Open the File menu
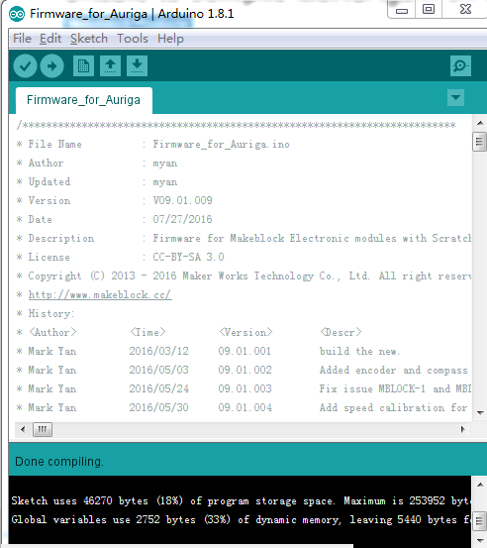The height and width of the screenshot is (548, 487). 23,39
